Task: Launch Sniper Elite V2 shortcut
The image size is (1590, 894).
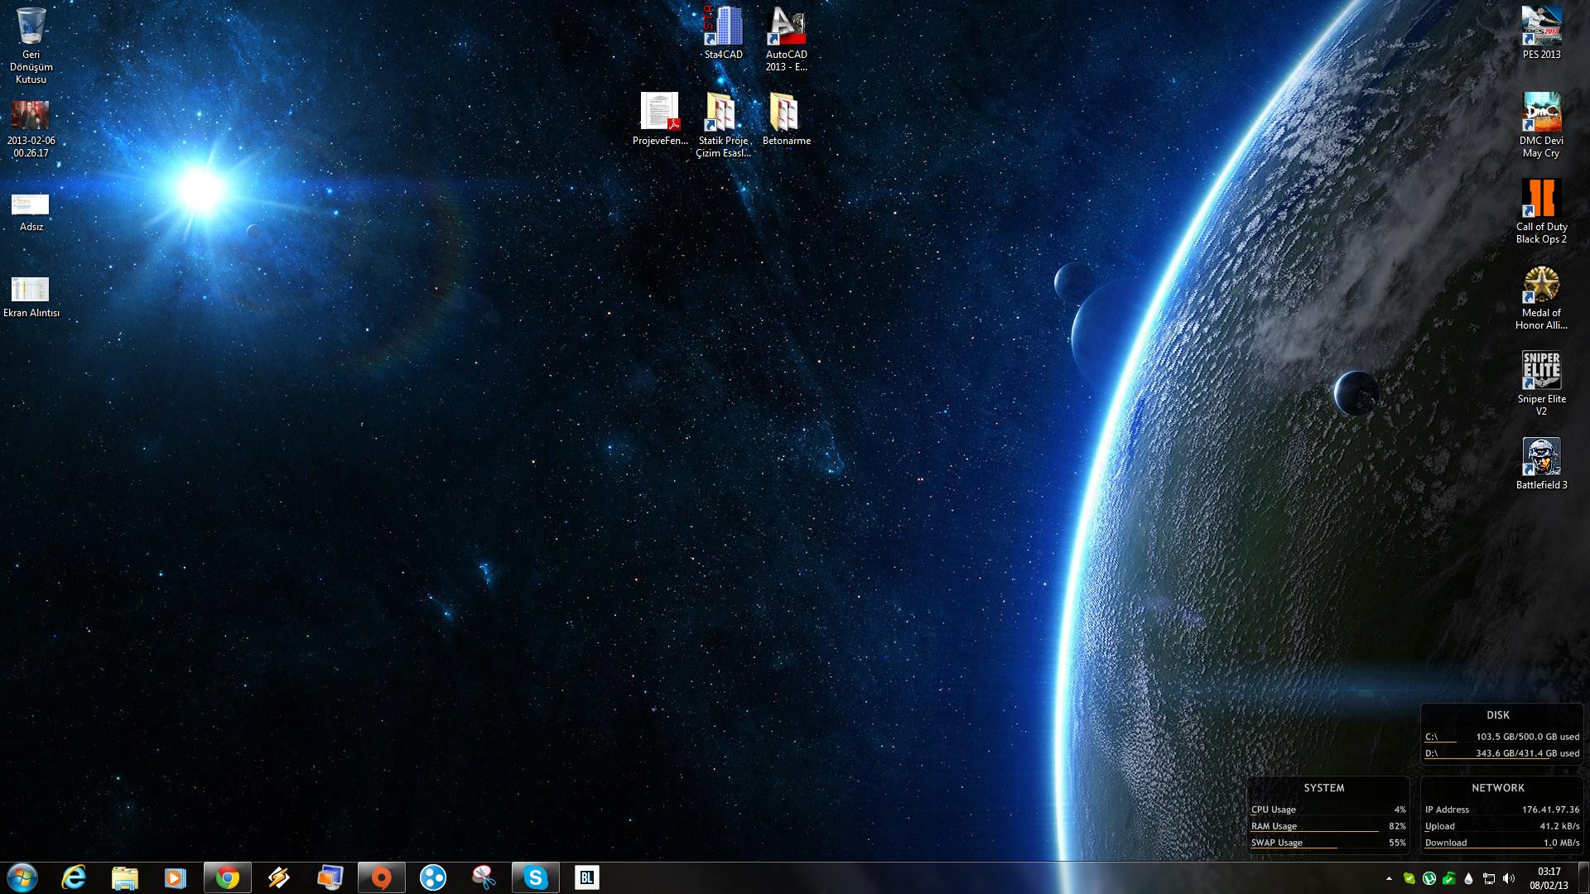Action: 1541,383
